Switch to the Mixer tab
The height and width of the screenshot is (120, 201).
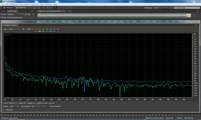click(x=70, y=11)
